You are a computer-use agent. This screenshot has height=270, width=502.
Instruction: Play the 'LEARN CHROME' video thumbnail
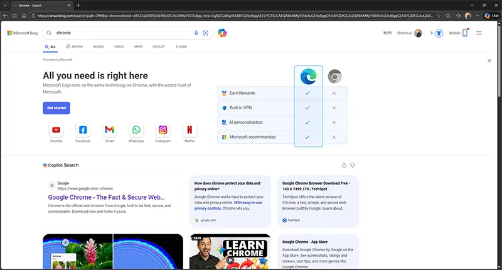point(230,252)
